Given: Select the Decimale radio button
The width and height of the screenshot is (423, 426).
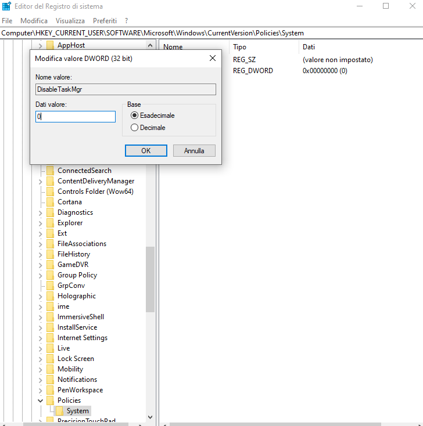Looking at the screenshot, I should (135, 128).
